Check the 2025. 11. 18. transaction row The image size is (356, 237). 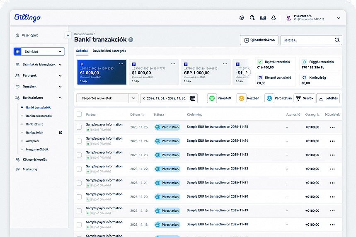[x=79, y=225]
